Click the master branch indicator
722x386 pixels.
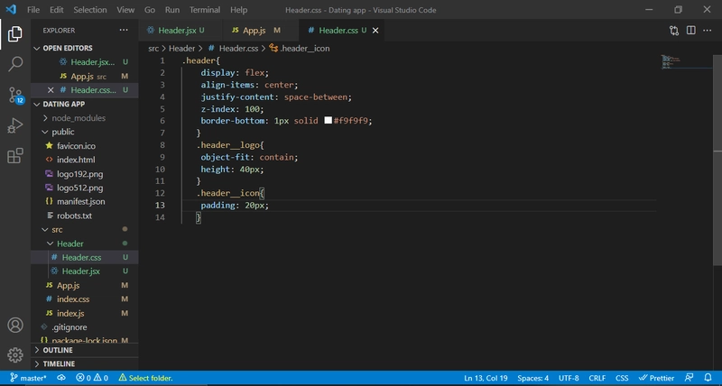pyautogui.click(x=28, y=378)
